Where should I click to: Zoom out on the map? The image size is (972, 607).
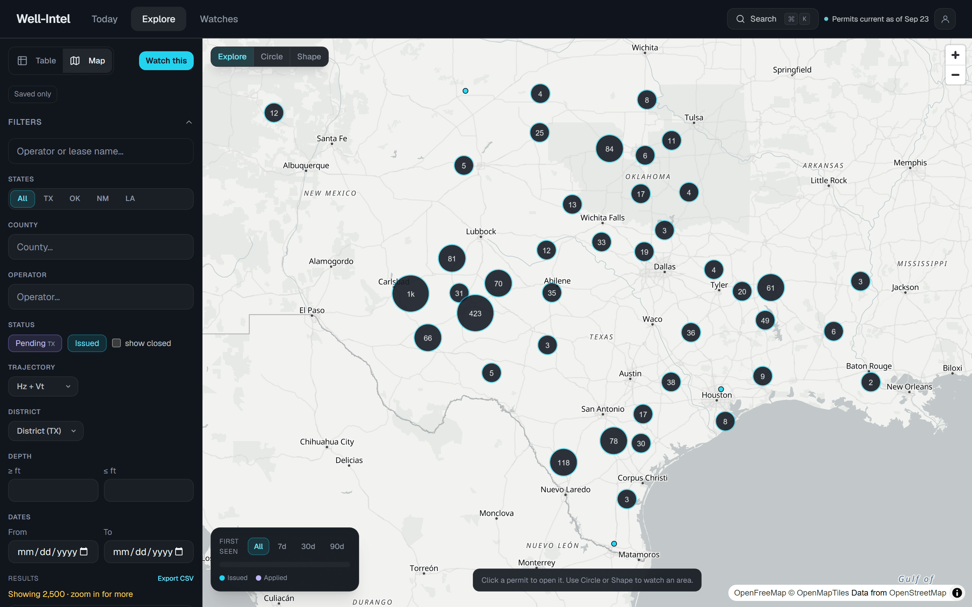click(955, 75)
